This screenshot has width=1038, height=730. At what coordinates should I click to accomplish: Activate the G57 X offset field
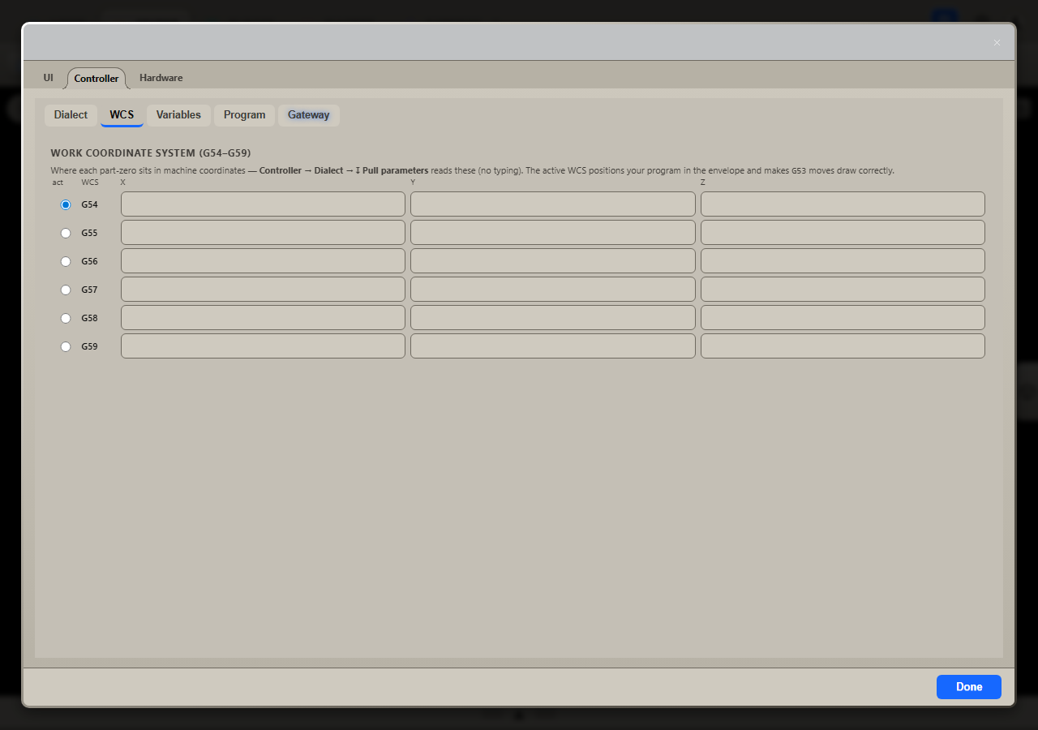click(x=263, y=290)
